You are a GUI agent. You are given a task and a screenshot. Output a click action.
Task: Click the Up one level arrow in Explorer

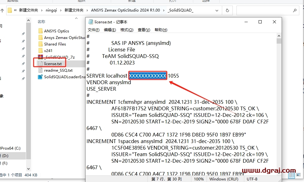tap(2, 11)
